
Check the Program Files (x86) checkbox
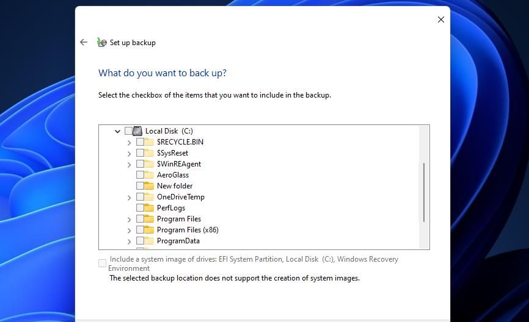coord(140,230)
